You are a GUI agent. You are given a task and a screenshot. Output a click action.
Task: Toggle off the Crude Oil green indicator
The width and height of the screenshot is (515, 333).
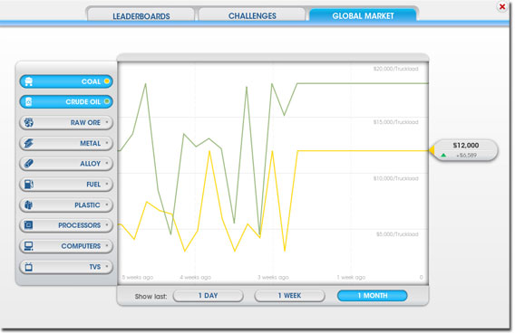click(107, 101)
